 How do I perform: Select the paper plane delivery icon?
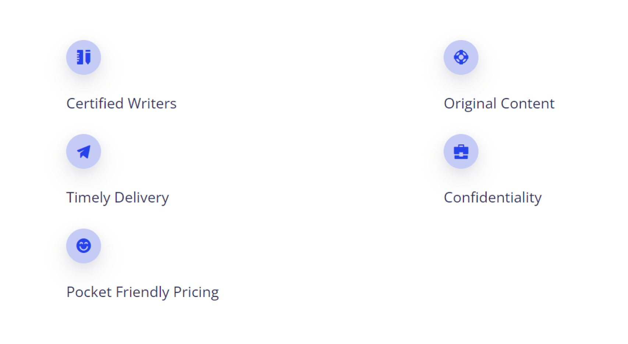[x=84, y=151]
